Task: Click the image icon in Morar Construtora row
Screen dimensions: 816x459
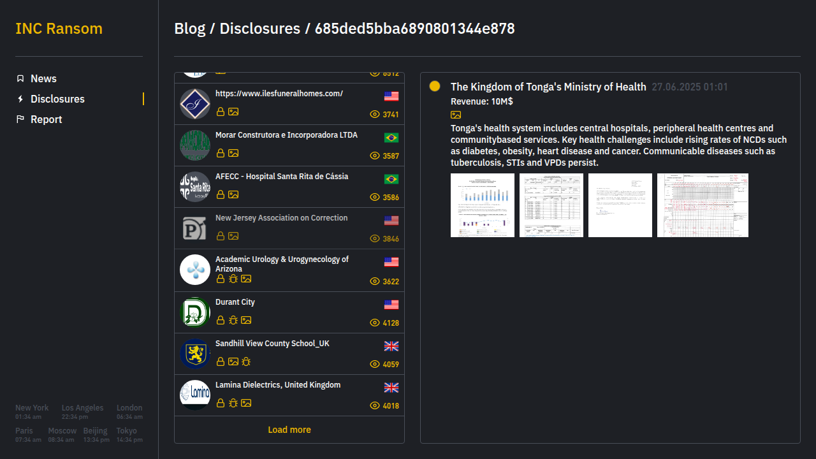Action: coord(233,153)
